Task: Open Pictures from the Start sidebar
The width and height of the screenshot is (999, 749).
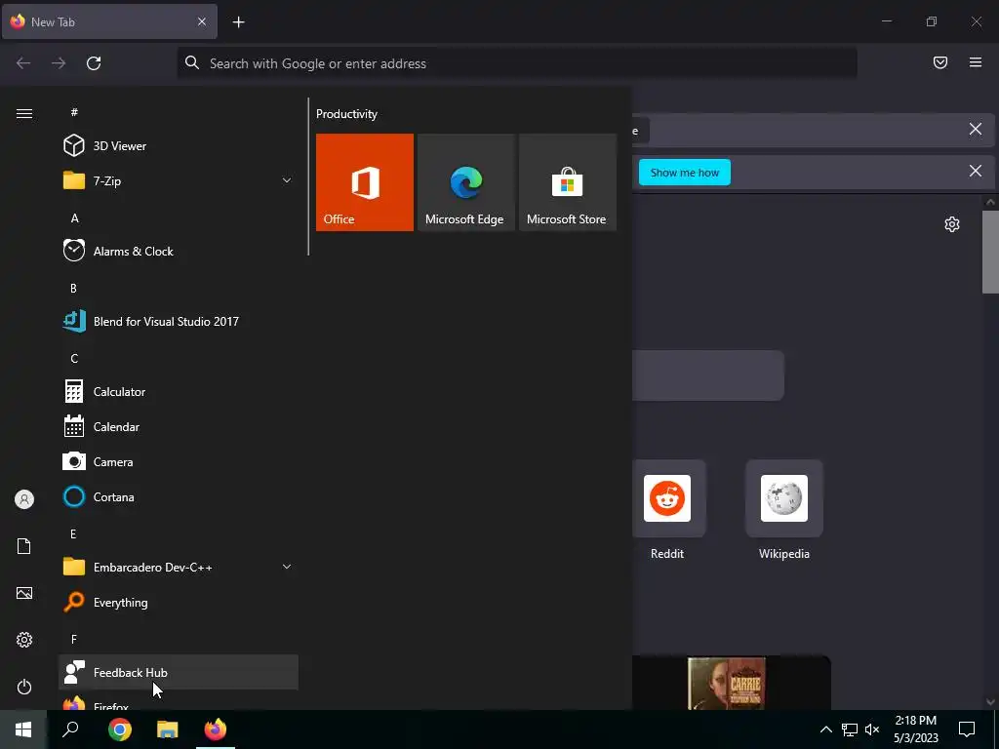Action: [24, 593]
